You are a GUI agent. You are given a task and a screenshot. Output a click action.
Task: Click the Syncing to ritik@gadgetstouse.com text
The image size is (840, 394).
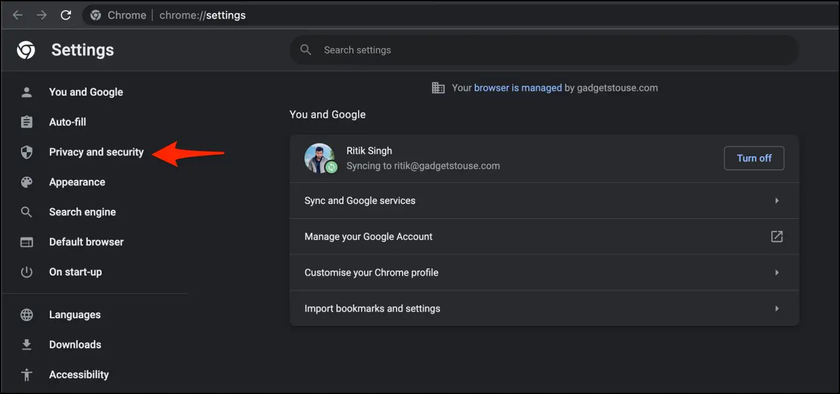click(423, 166)
